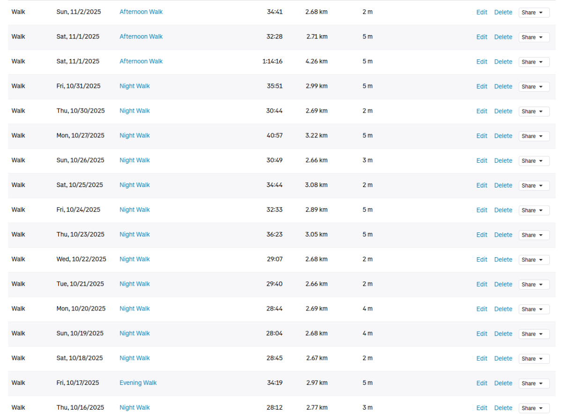
Task: Edit the walk from Mon, 10/20/2025
Action: pyautogui.click(x=481, y=309)
